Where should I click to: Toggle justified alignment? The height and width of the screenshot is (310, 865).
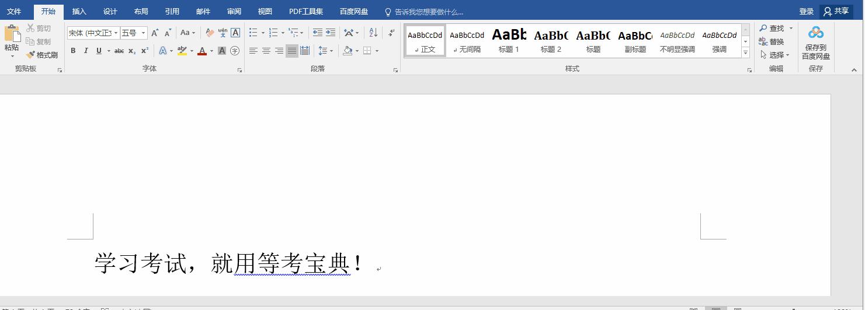tap(292, 51)
